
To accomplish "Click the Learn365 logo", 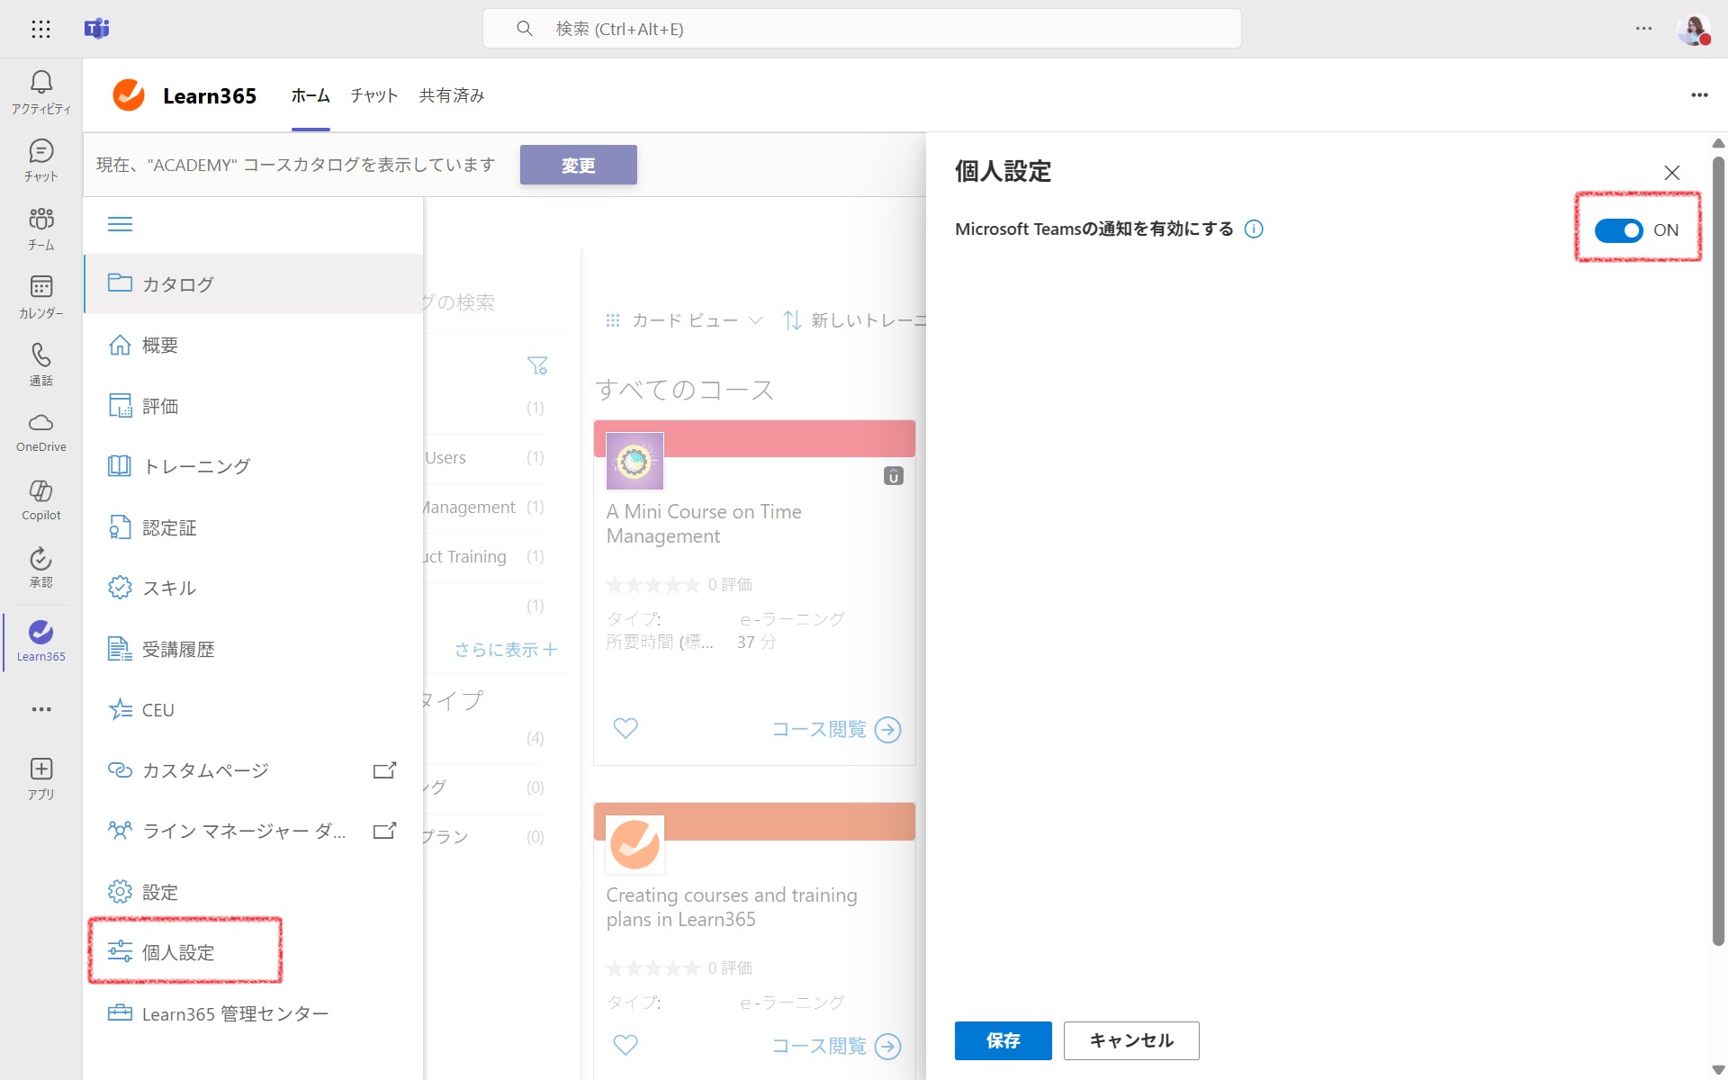I will pos(129,94).
